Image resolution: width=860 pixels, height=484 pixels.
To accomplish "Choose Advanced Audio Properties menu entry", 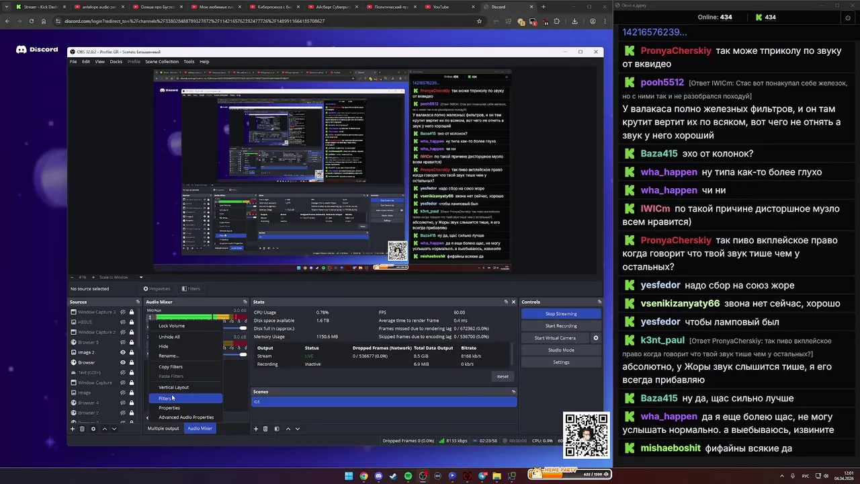I will [186, 417].
